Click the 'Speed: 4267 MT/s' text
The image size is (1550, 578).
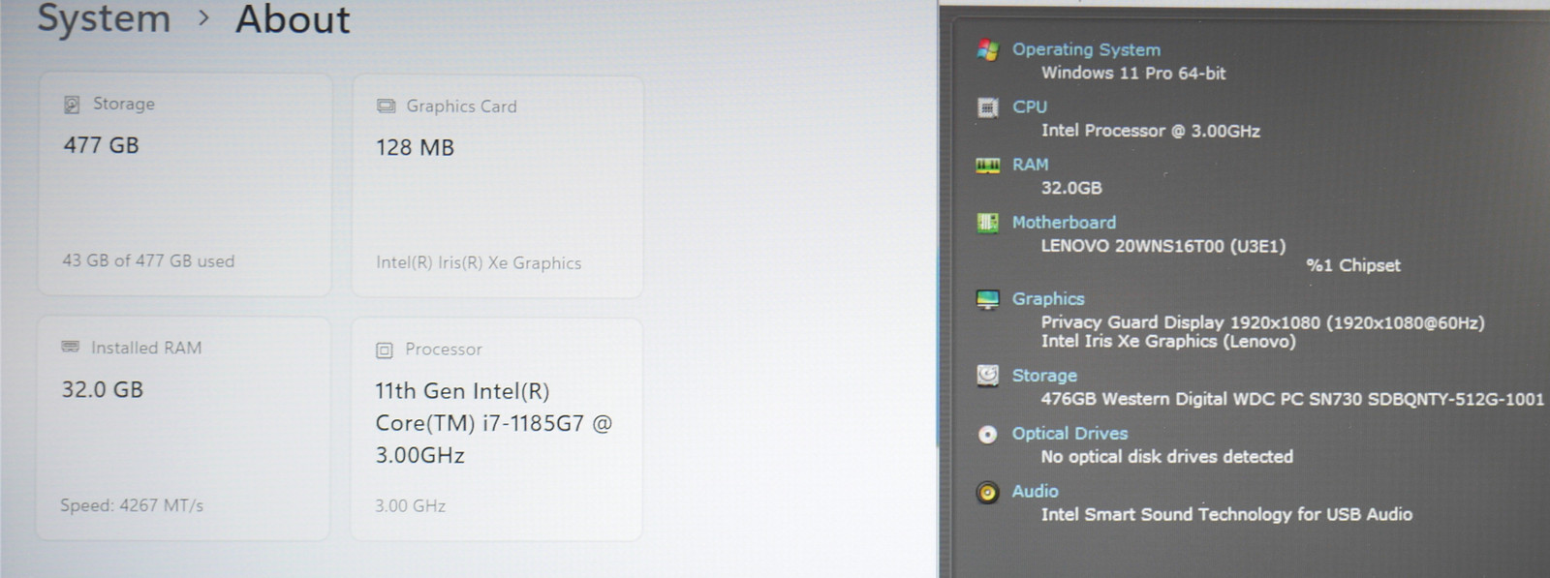coord(132,505)
